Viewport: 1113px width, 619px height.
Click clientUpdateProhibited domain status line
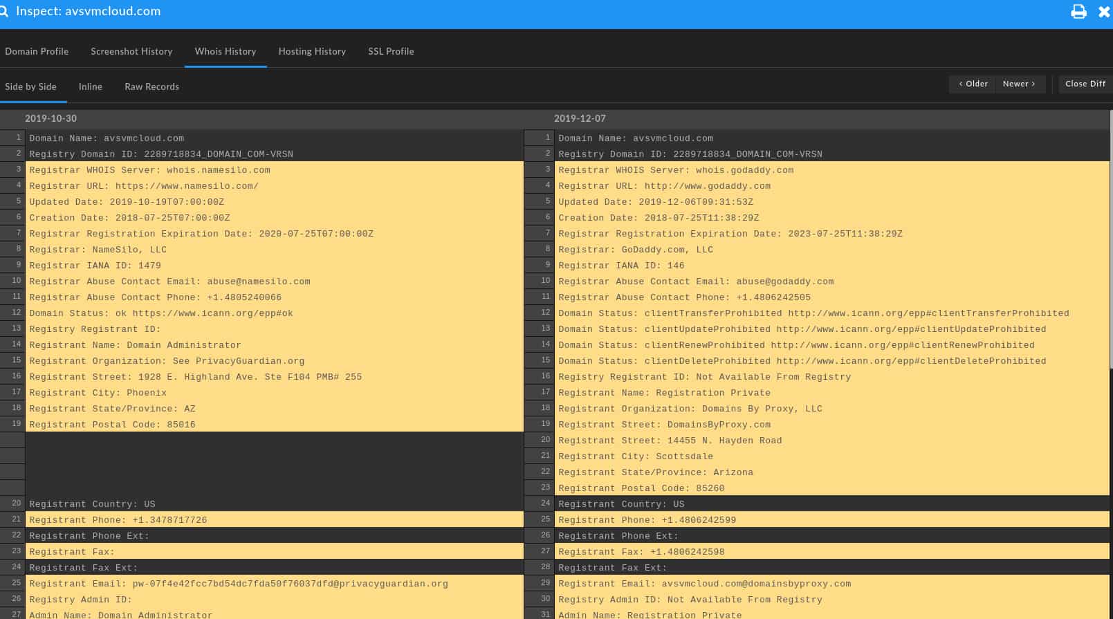click(x=832, y=329)
